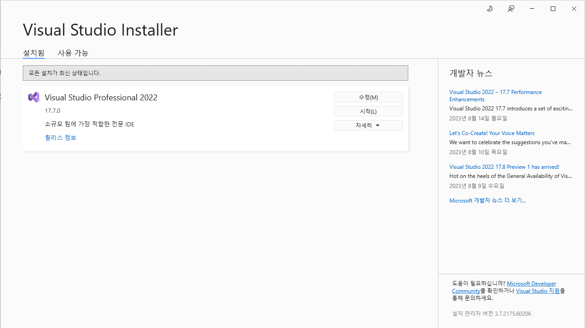This screenshot has height=328, width=585.
Task: Click the 시작(L) button
Action: tap(369, 111)
